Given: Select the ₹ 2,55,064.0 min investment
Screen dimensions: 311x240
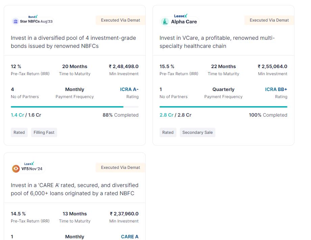Looking at the screenshot, I should click(x=272, y=66).
